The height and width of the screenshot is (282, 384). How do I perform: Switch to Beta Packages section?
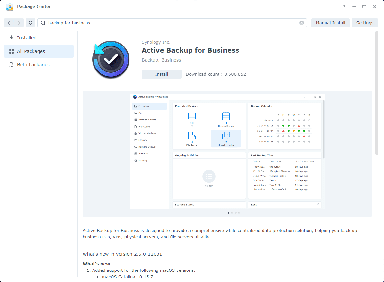[39, 65]
